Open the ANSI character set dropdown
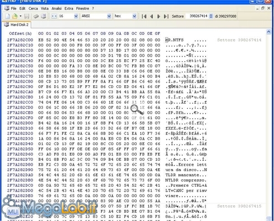 click(109, 16)
